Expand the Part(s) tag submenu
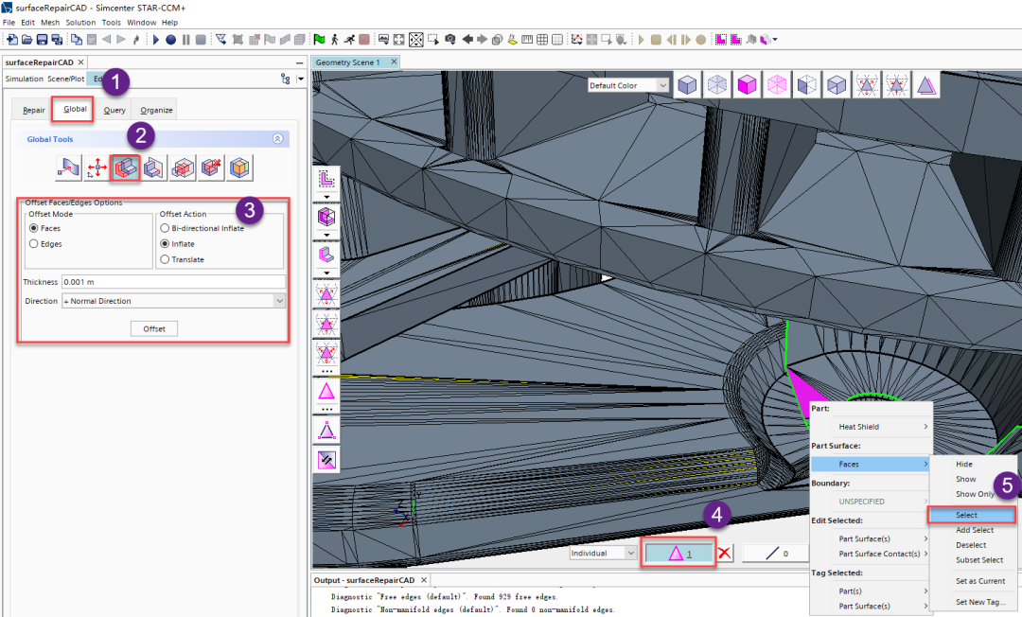This screenshot has height=617, width=1022. pyautogui.click(x=872, y=591)
